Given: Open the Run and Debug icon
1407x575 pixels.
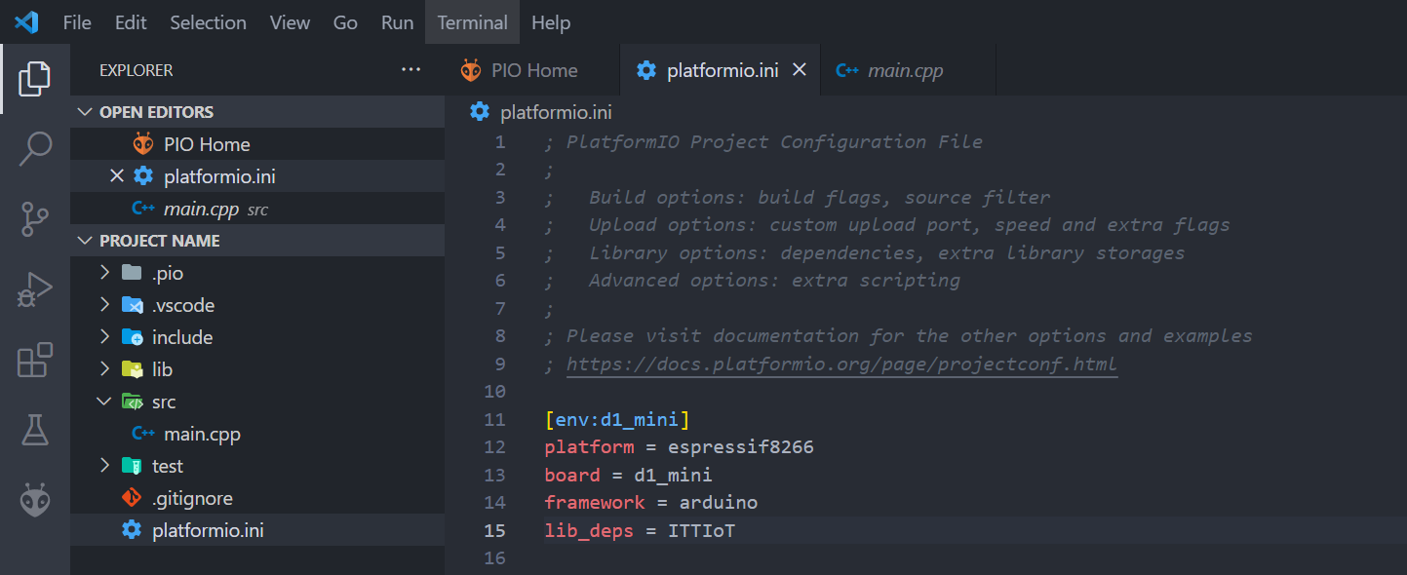Looking at the screenshot, I should click(x=34, y=290).
